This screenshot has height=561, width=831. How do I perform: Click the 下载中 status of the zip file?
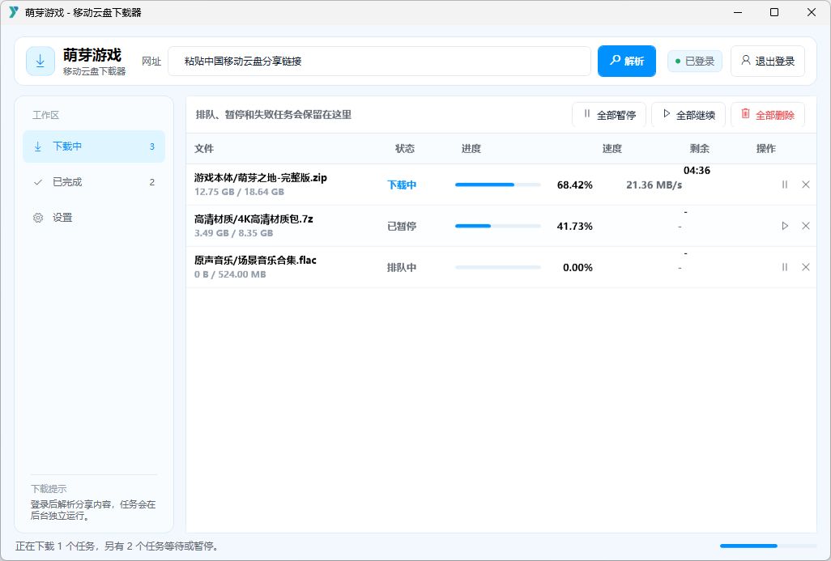(x=402, y=185)
